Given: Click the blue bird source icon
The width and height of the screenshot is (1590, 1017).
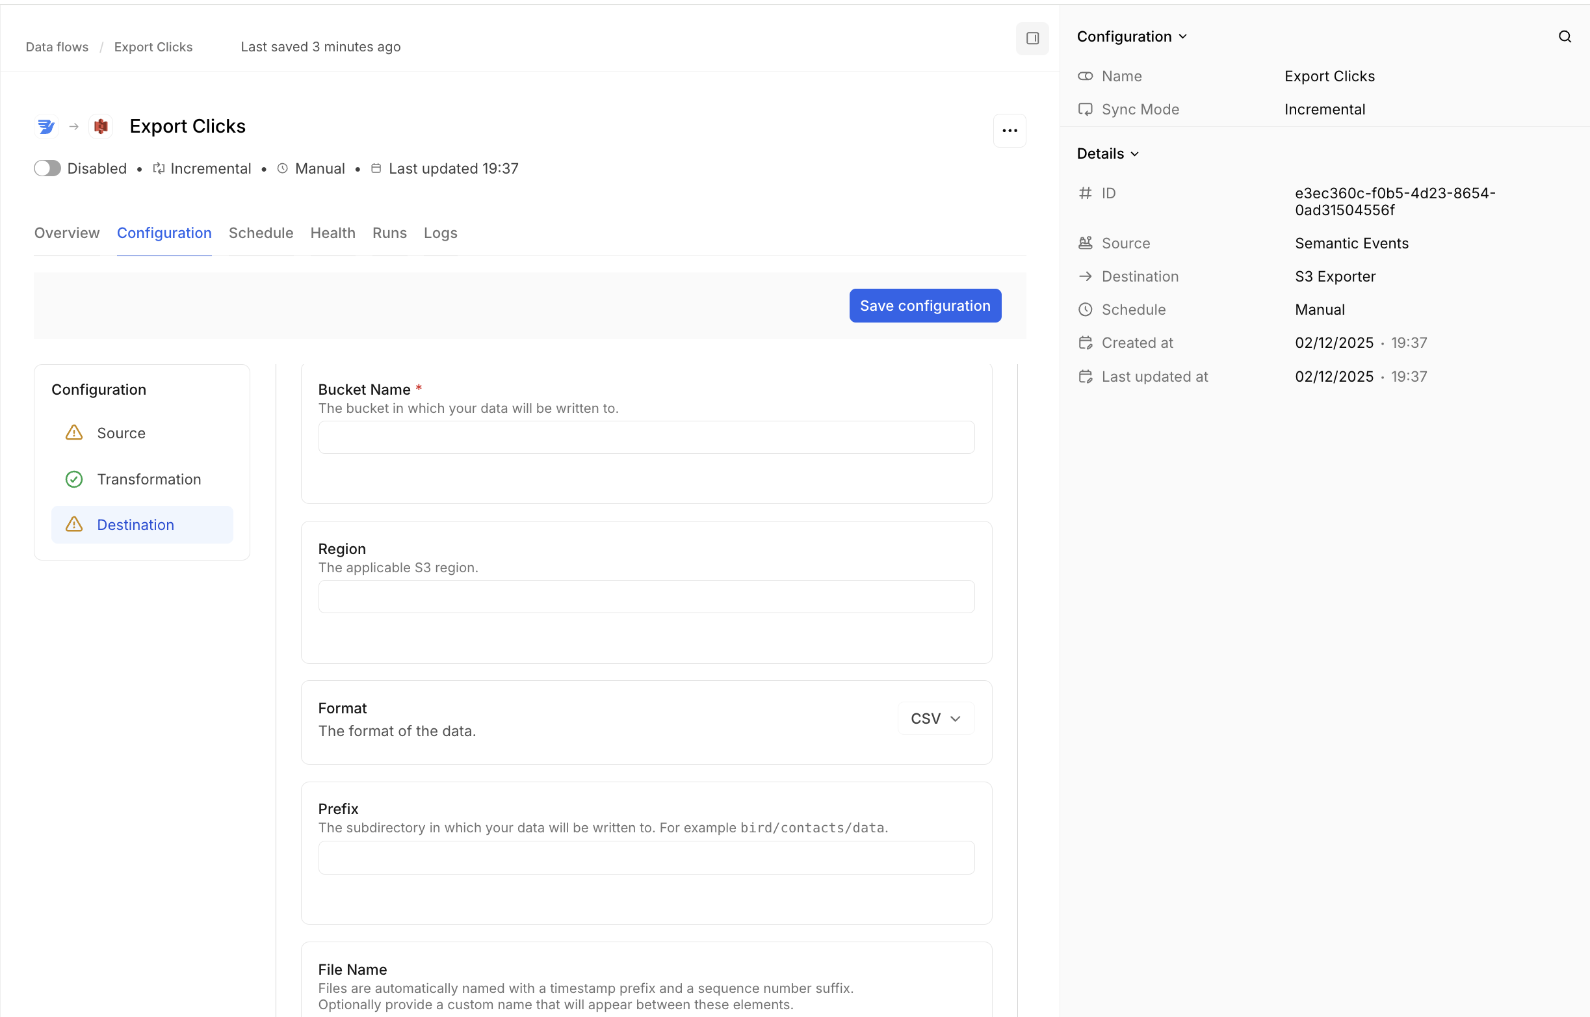Looking at the screenshot, I should coord(46,126).
